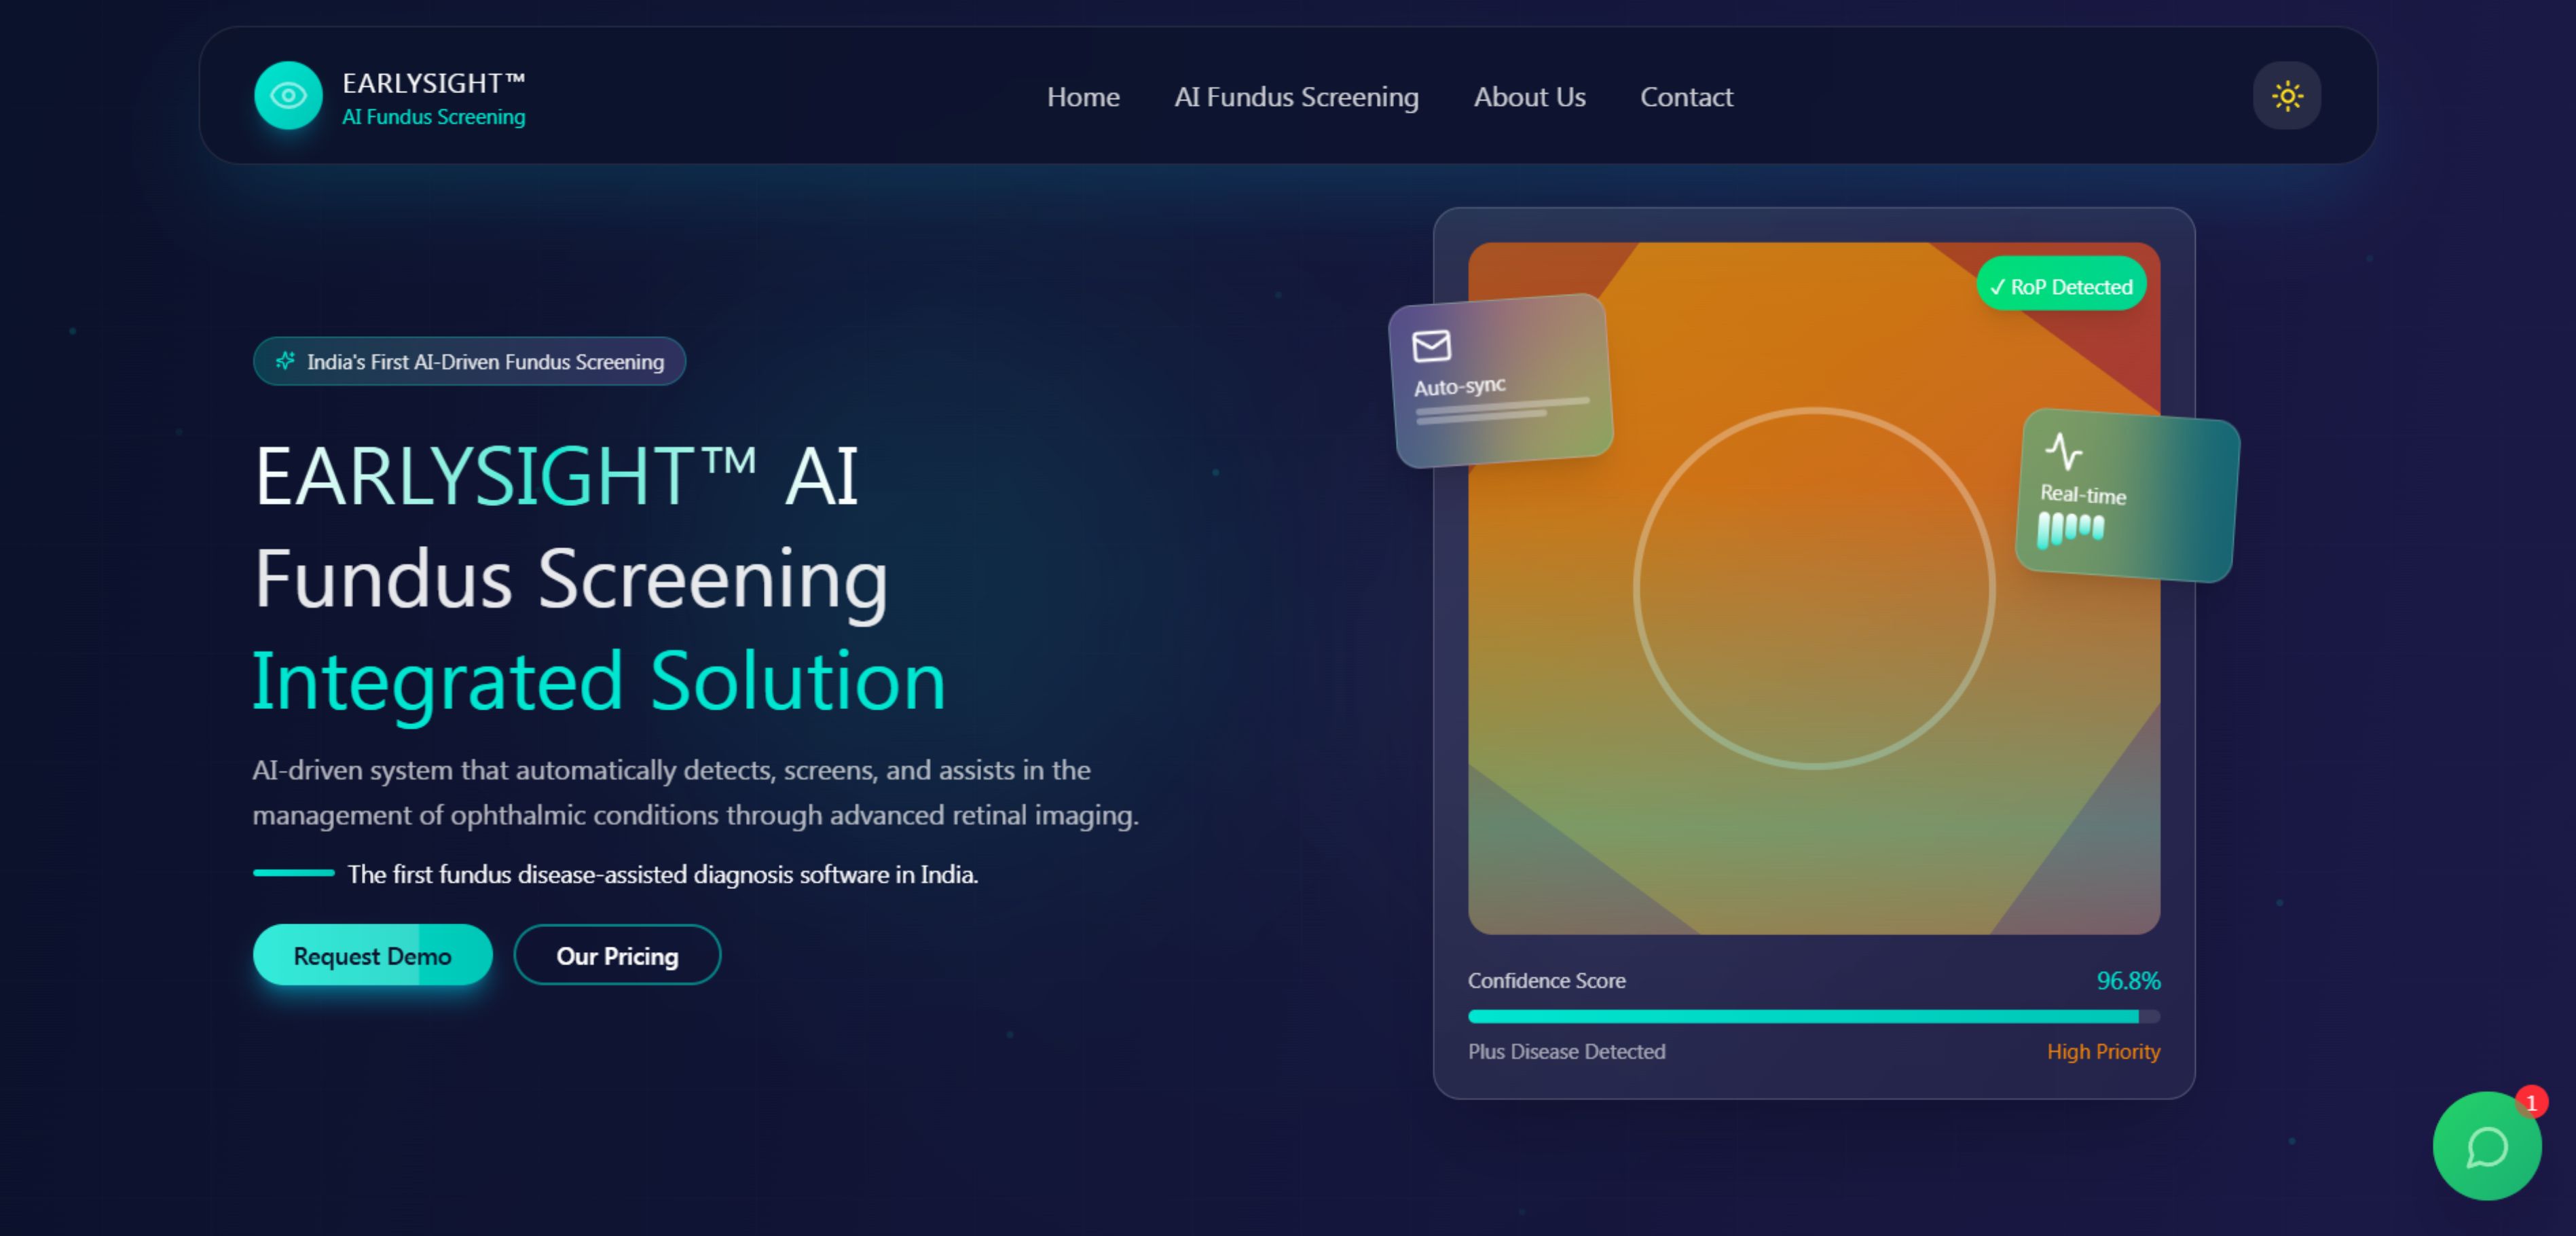Click the High Priority label

click(2103, 1052)
